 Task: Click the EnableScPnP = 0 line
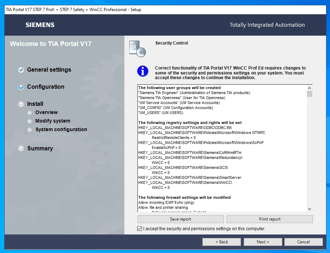tap(166, 148)
